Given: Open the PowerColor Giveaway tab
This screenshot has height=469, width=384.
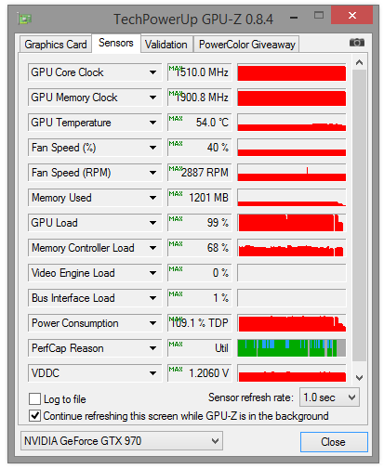Looking at the screenshot, I should click(x=246, y=45).
